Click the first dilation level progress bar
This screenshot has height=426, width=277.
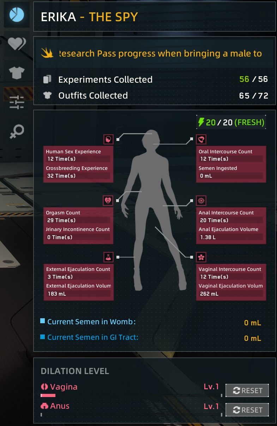(x=131, y=396)
